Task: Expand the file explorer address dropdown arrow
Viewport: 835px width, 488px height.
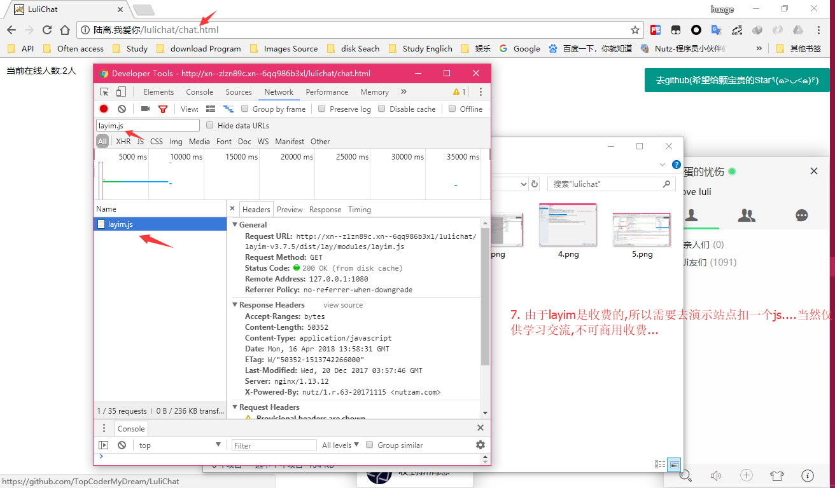Action: coord(524,184)
